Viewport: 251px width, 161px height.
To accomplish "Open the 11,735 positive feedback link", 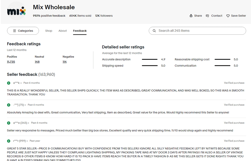I will [x=11, y=62].
